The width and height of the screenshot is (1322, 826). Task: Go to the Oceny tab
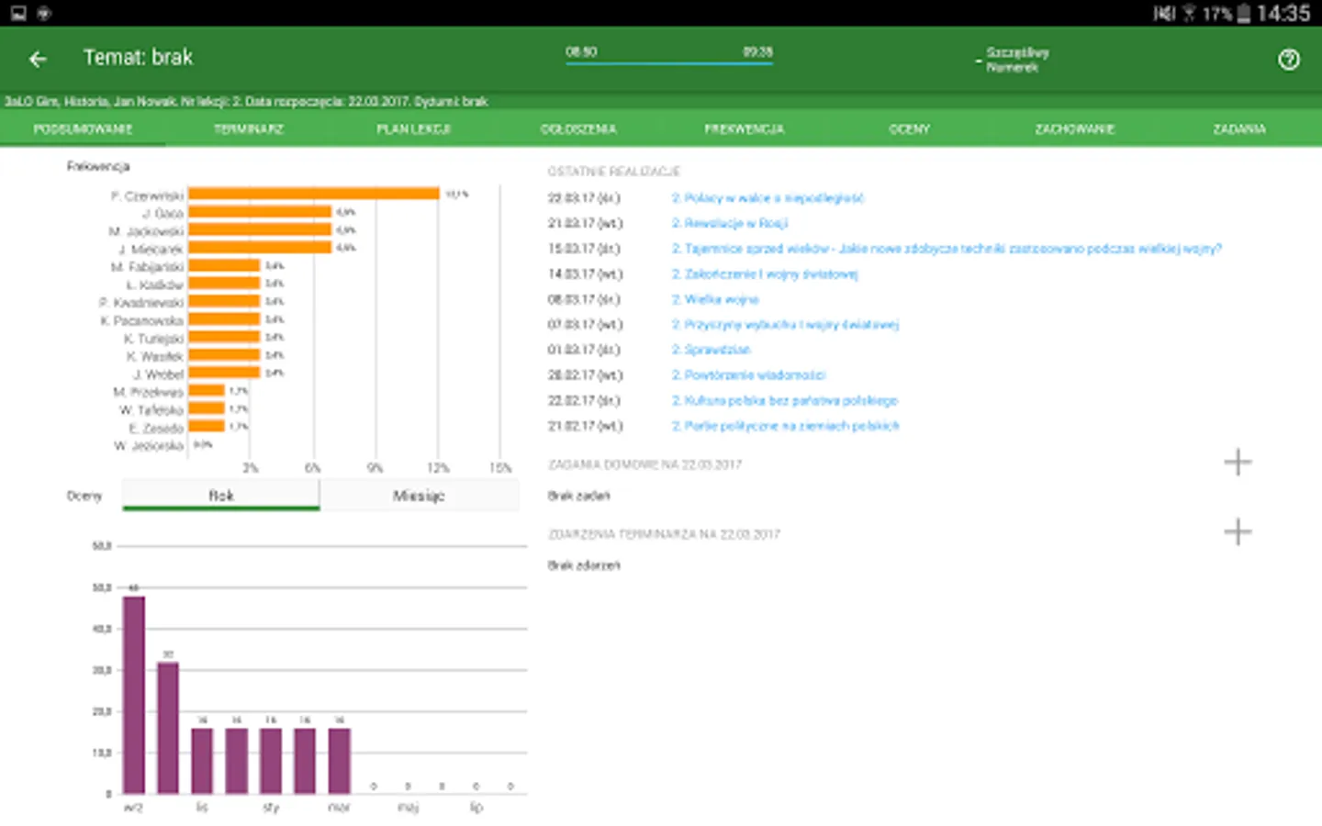pos(909,129)
